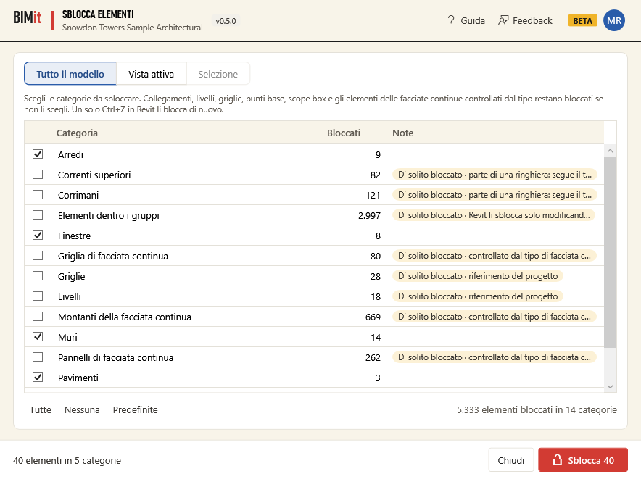
Task: Click the Categoria column header
Action: point(77,133)
